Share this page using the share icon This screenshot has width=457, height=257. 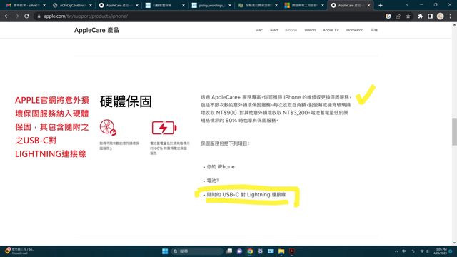(x=398, y=16)
